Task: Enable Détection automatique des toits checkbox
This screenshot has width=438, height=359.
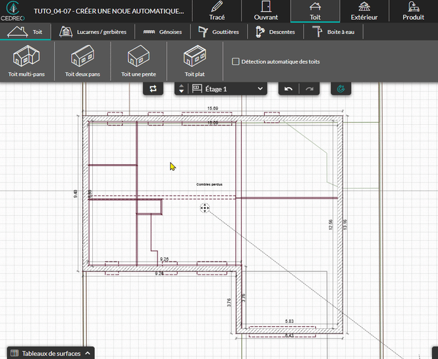Action: pos(236,61)
